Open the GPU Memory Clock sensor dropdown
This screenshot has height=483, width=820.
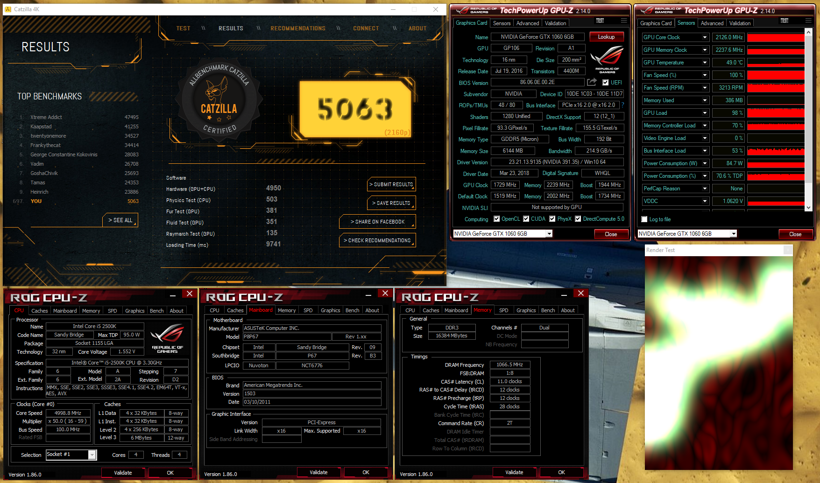click(x=705, y=50)
